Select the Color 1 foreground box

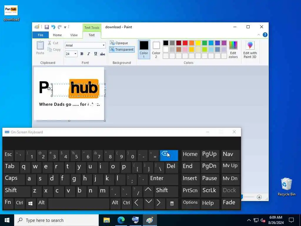(x=144, y=49)
